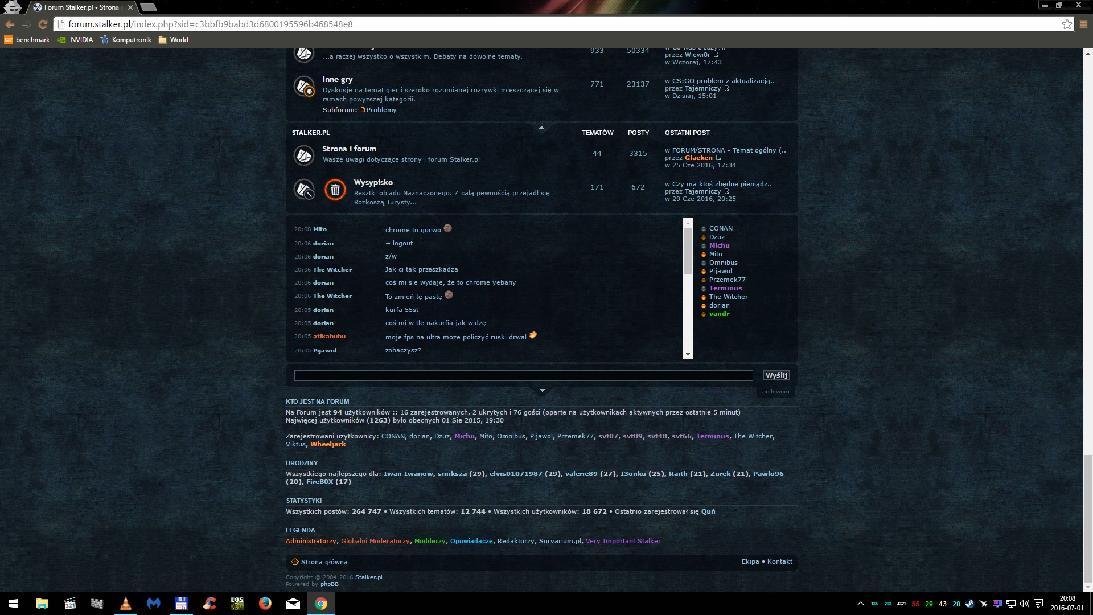Bookmark this page with the star icon
This screenshot has width=1093, height=615.
click(1067, 24)
